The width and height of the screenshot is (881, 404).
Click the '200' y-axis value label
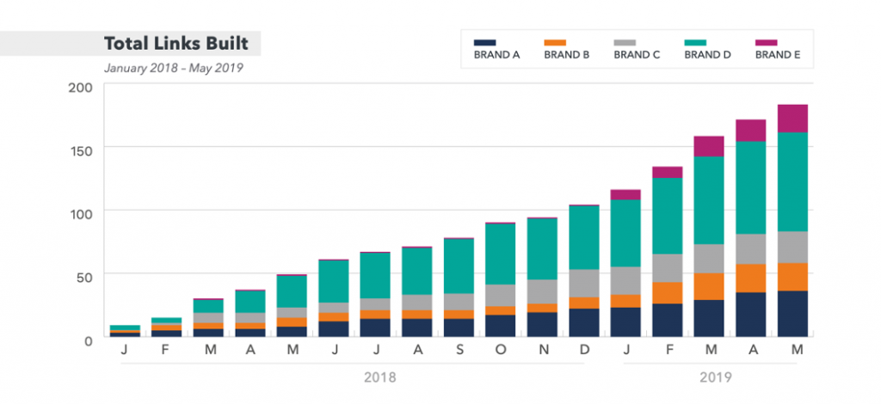(x=80, y=87)
